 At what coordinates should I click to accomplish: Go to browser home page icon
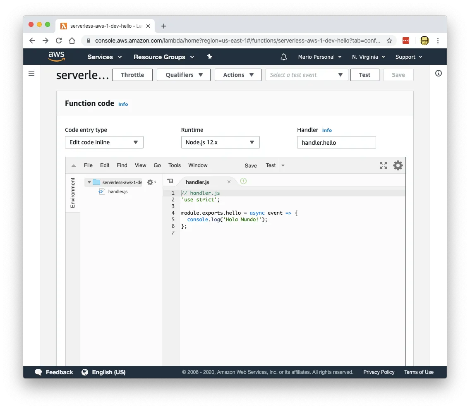coord(72,41)
